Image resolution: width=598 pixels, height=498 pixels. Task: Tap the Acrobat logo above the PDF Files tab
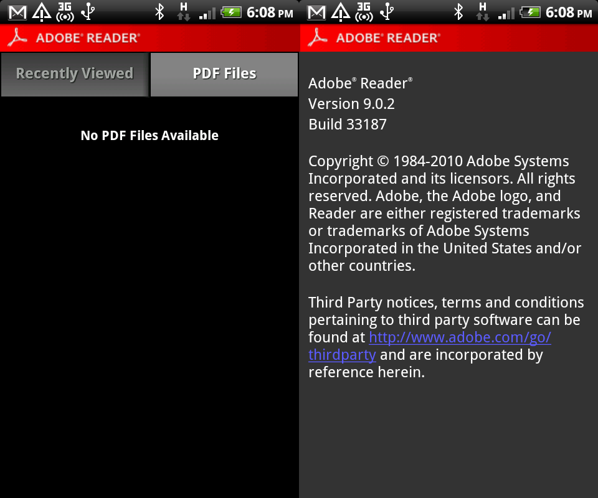17,38
